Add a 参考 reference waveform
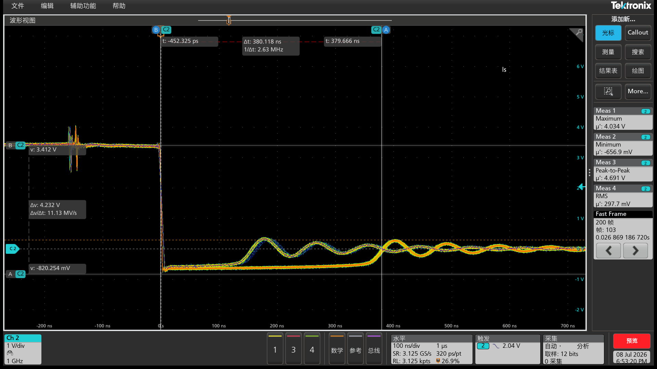 [356, 349]
